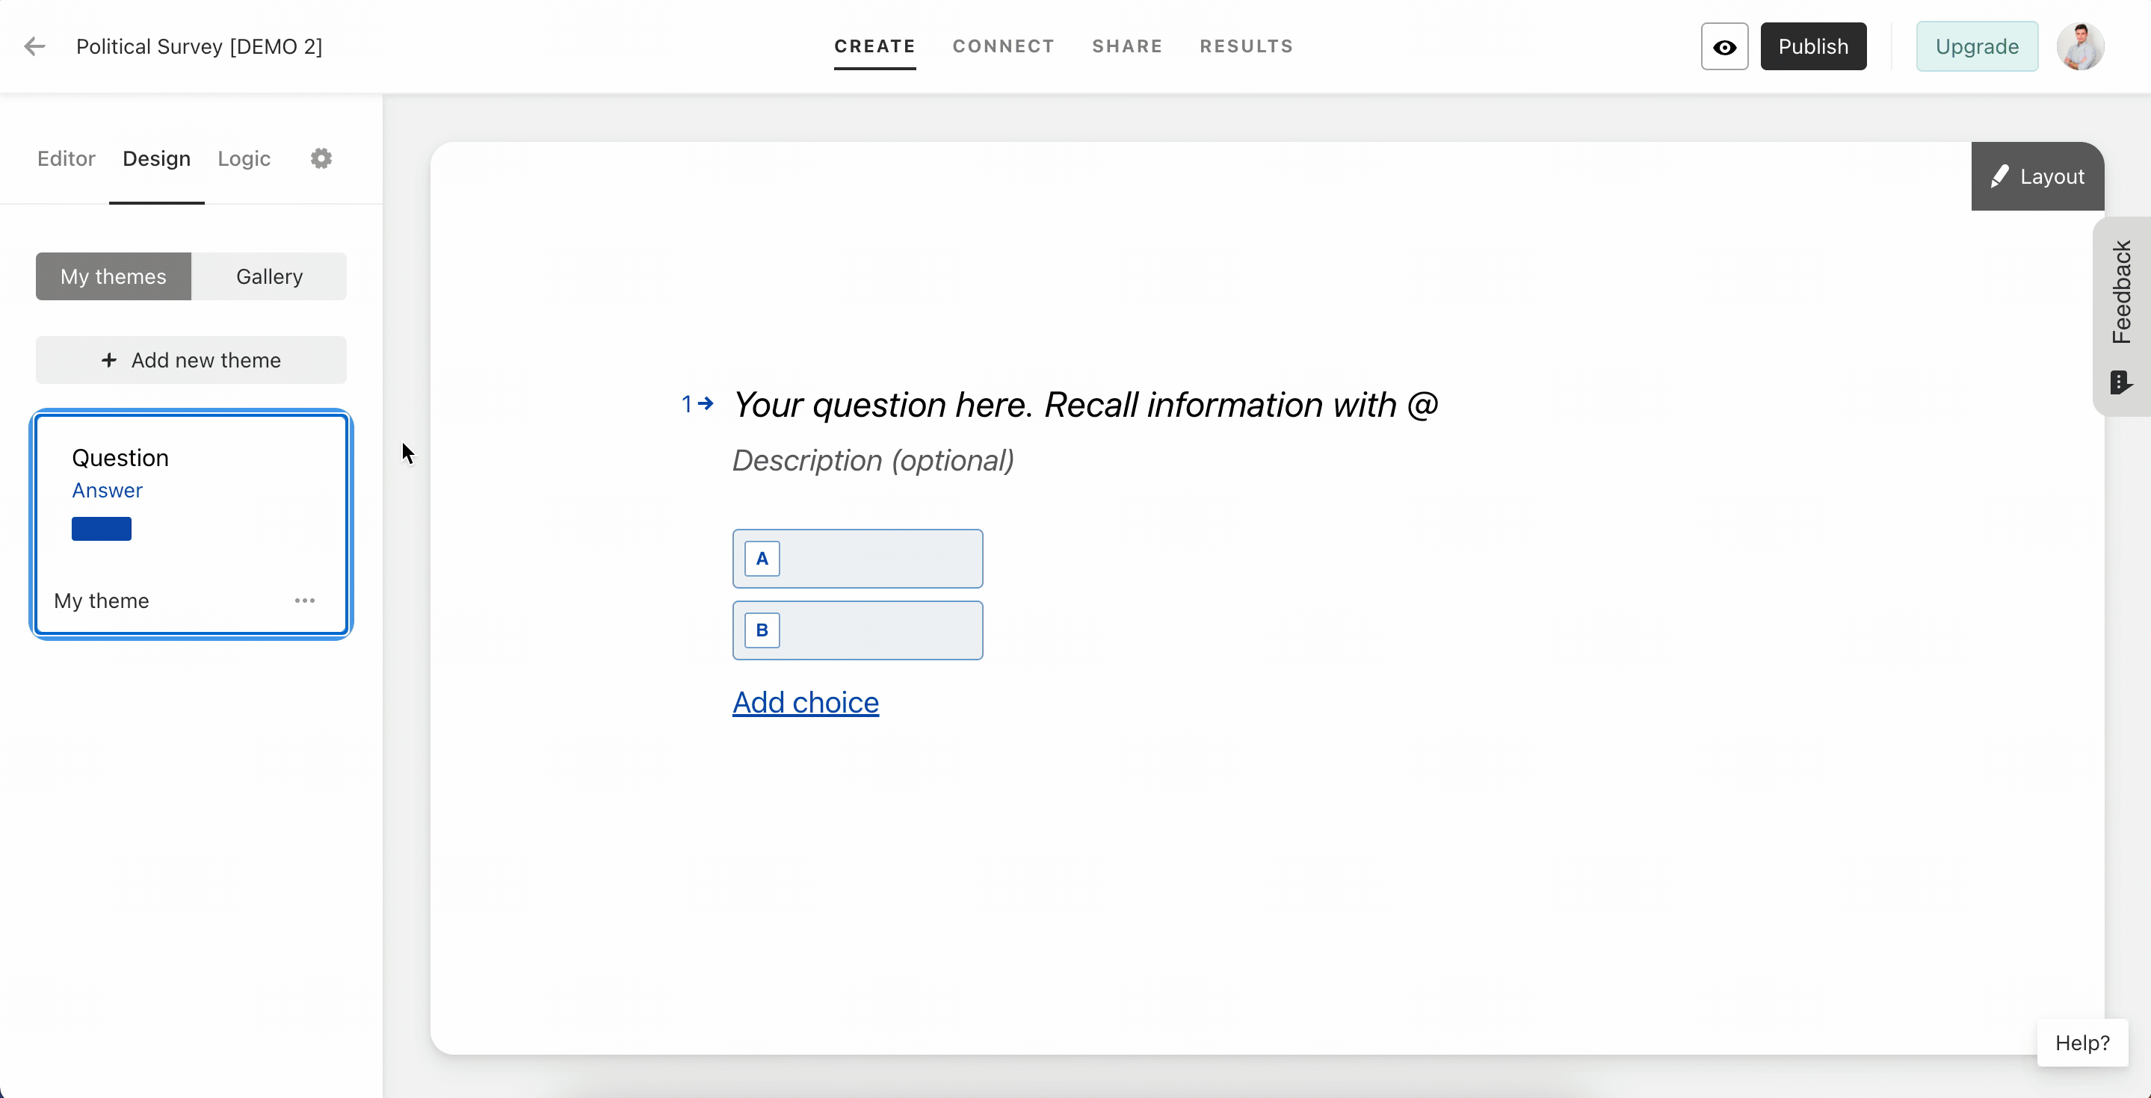Click the question title text field

click(1084, 406)
